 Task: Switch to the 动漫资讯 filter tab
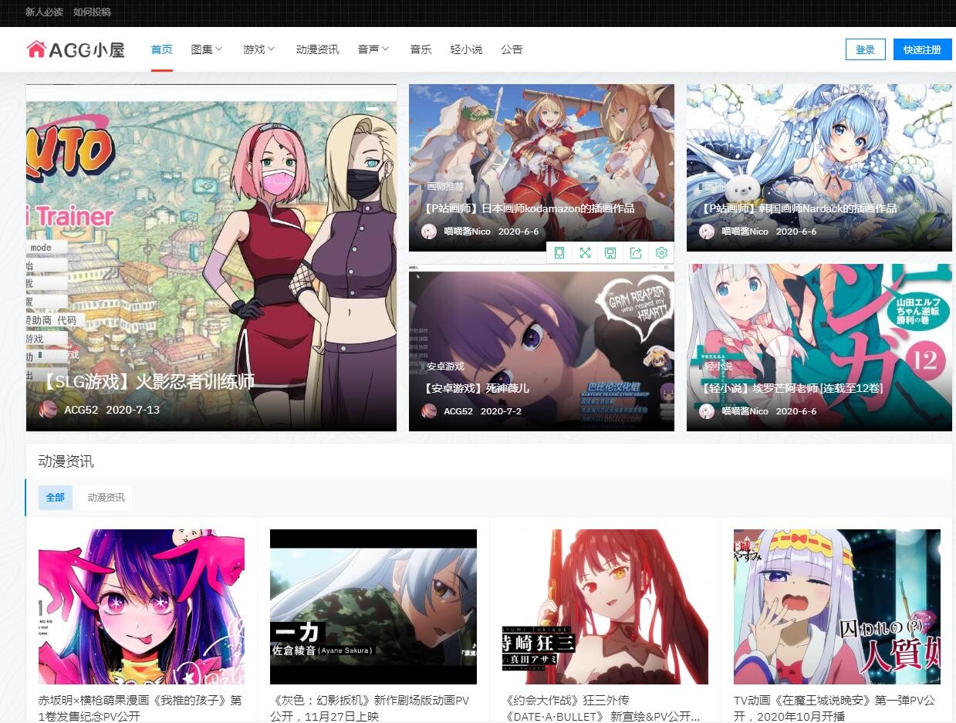106,498
